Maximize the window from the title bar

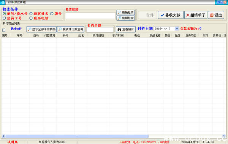pyautogui.click(x=222, y=2)
